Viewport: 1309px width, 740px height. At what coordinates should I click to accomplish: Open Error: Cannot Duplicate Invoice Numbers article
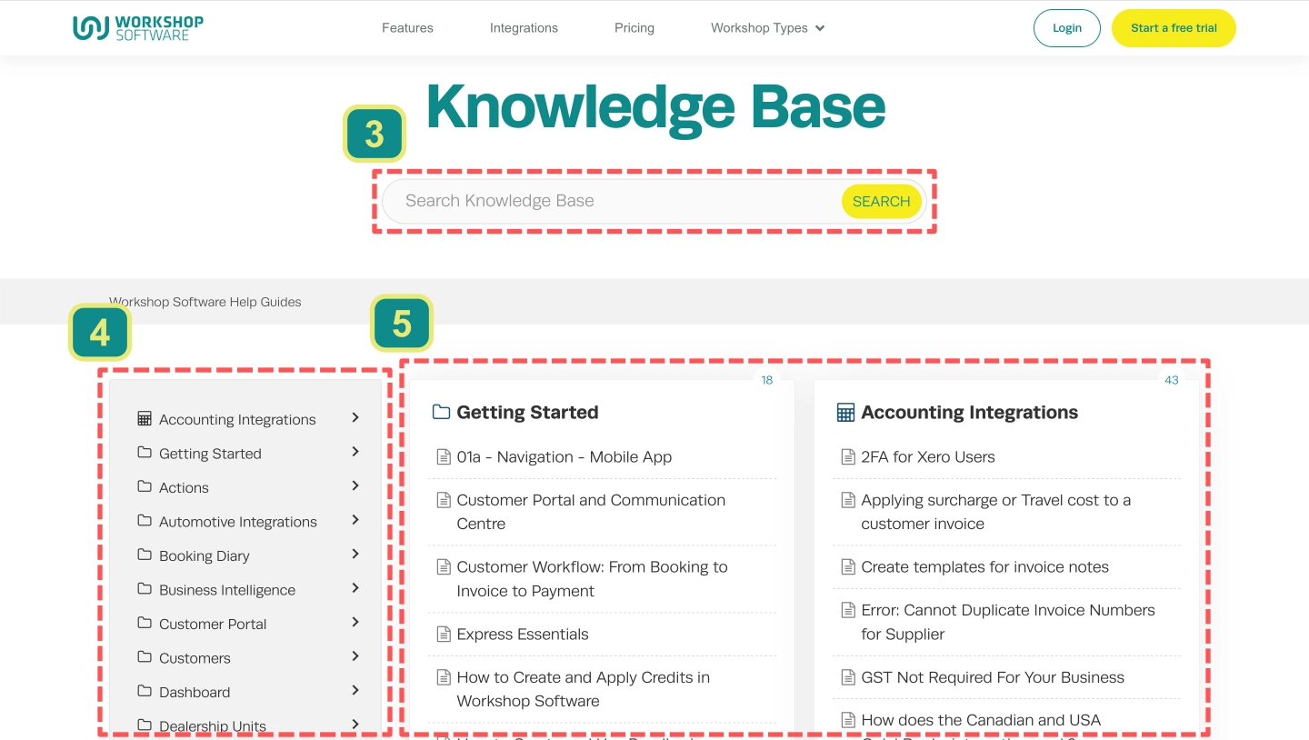1008,622
